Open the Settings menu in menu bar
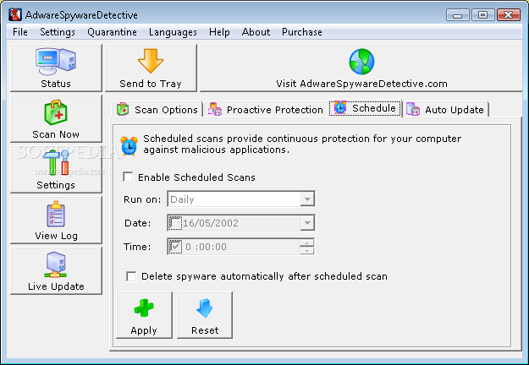This screenshot has height=365, width=529. 58,32
